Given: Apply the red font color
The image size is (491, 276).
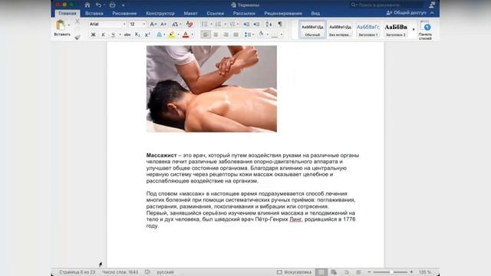Looking at the screenshot, I should [x=186, y=34].
